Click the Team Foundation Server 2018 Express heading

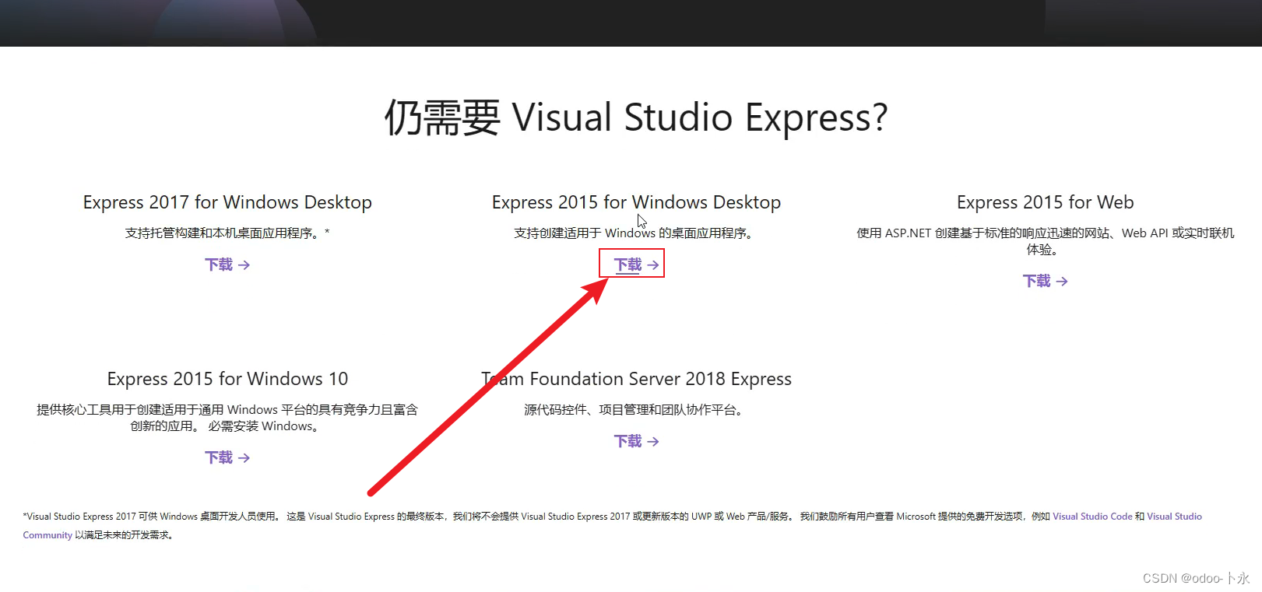coord(636,379)
